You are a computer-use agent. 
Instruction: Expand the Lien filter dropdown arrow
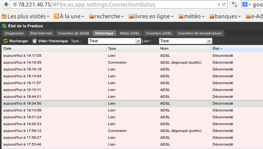[209, 41]
